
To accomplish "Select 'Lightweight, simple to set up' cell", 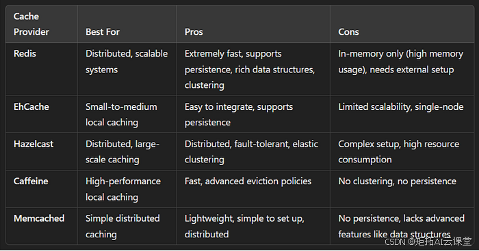I will point(244,226).
